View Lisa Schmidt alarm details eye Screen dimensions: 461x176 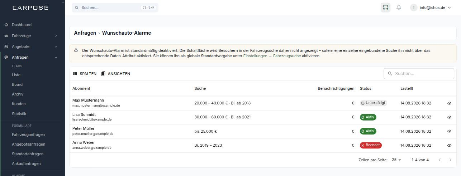coord(449,117)
